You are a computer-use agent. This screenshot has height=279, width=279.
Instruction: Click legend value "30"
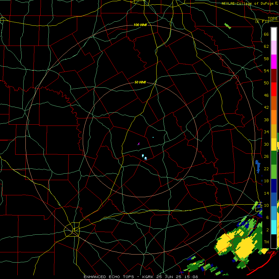[x=266, y=144]
